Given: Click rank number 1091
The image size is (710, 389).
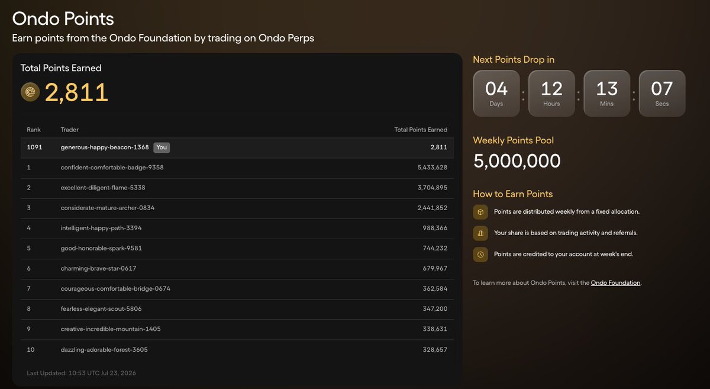Looking at the screenshot, I should (34, 147).
